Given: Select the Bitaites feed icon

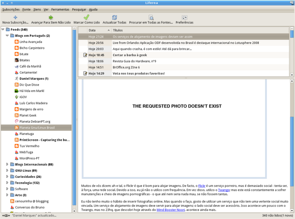Looking at the screenshot, I should click(x=16, y=60).
